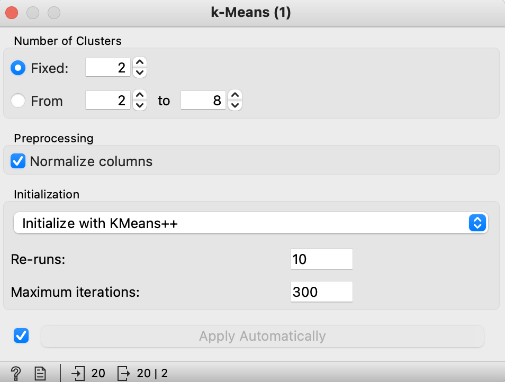Viewport: 505px width, 382px height.
Task: Click the input count '20' text
Action: point(98,374)
